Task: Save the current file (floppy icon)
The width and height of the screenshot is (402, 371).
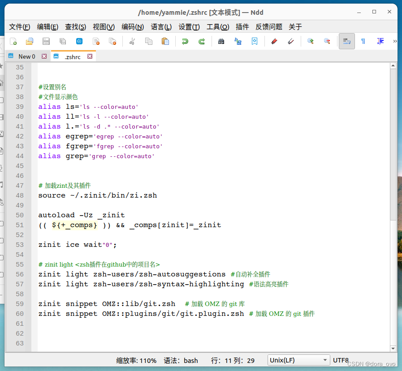Action: pos(46,41)
